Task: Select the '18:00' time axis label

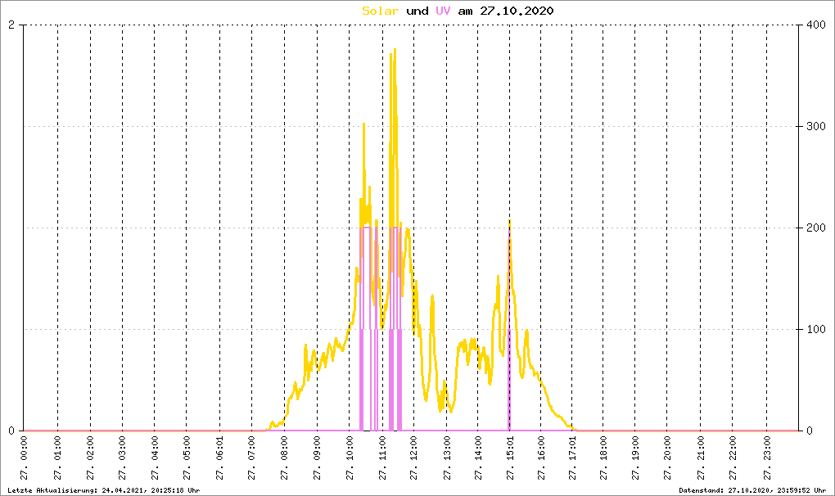Action: (x=603, y=458)
